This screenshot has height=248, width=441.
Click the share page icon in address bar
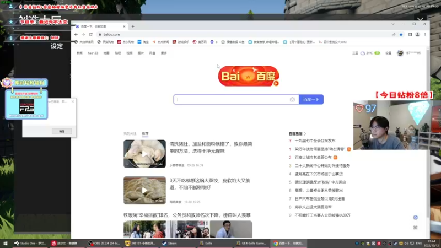pos(394,34)
